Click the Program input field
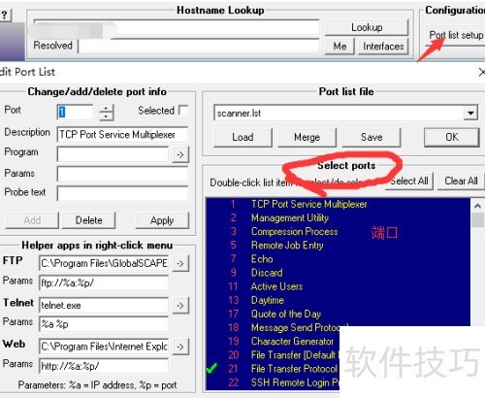The image size is (485, 398). click(113, 154)
